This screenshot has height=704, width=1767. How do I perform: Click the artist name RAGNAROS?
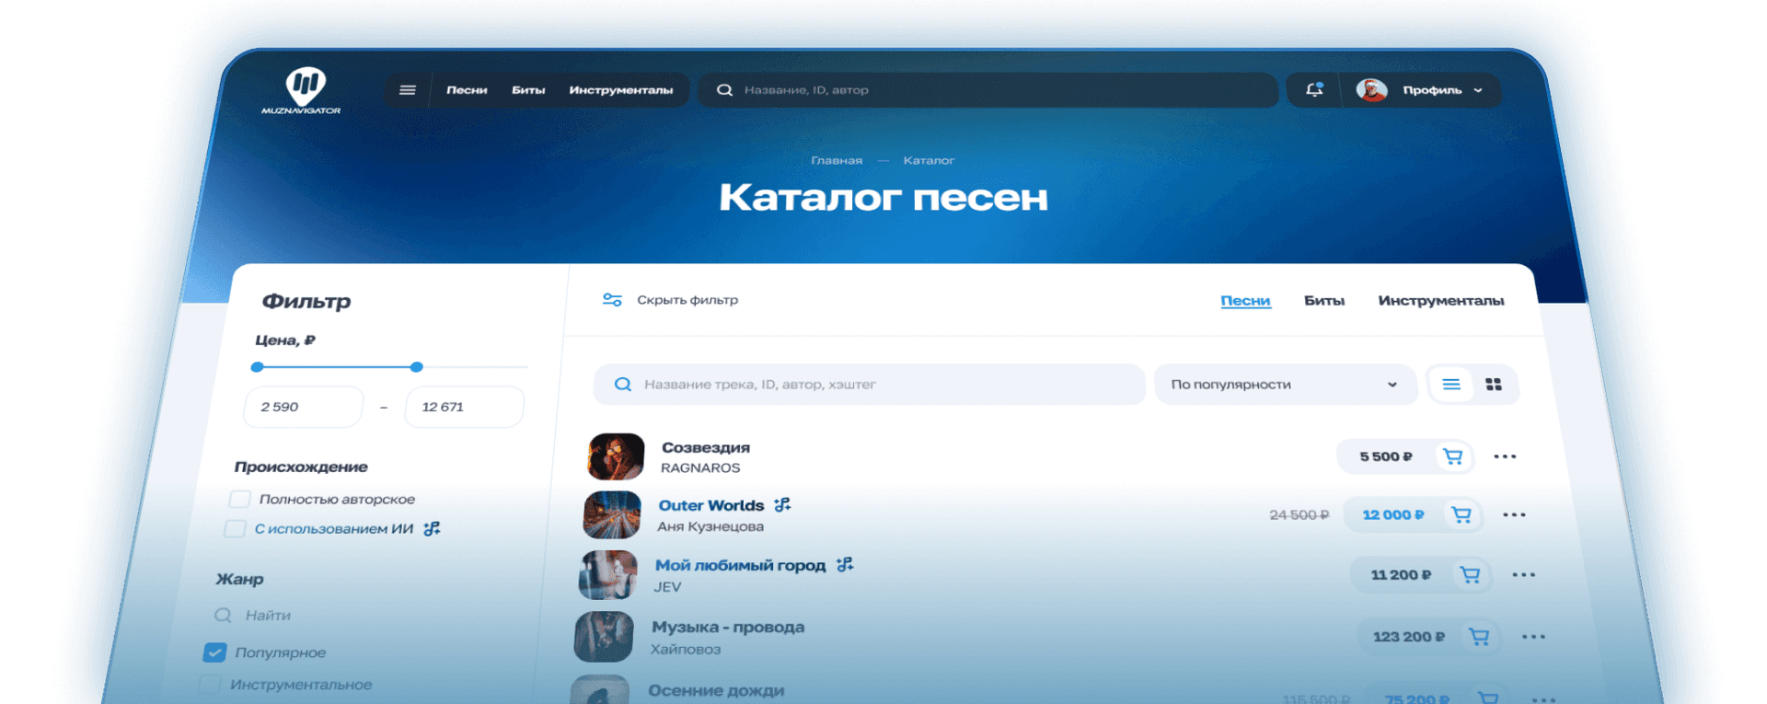click(x=700, y=467)
